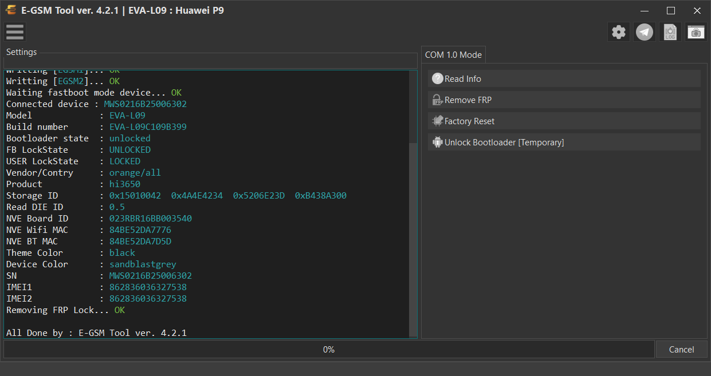Click the E-GSM Tool app logo
The width and height of the screenshot is (711, 376).
click(x=11, y=10)
